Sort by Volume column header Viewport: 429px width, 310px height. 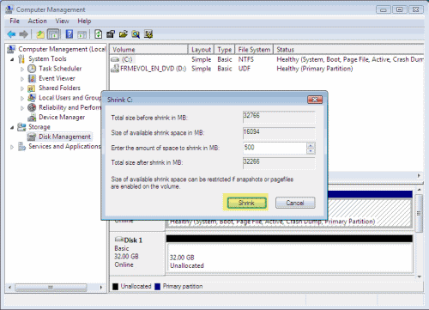[148, 50]
